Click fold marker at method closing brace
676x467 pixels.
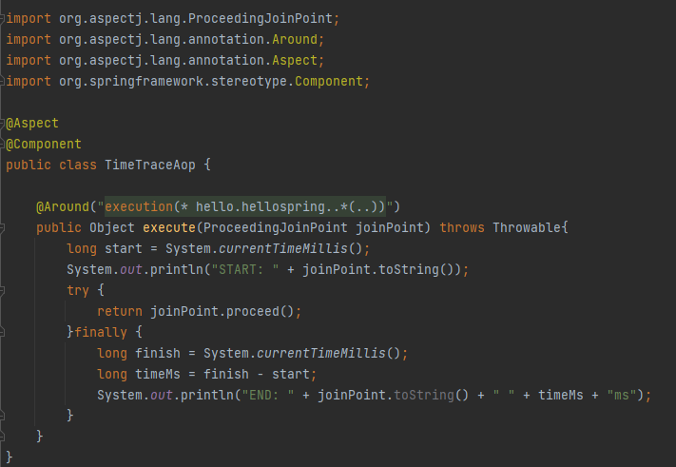click(x=2, y=437)
